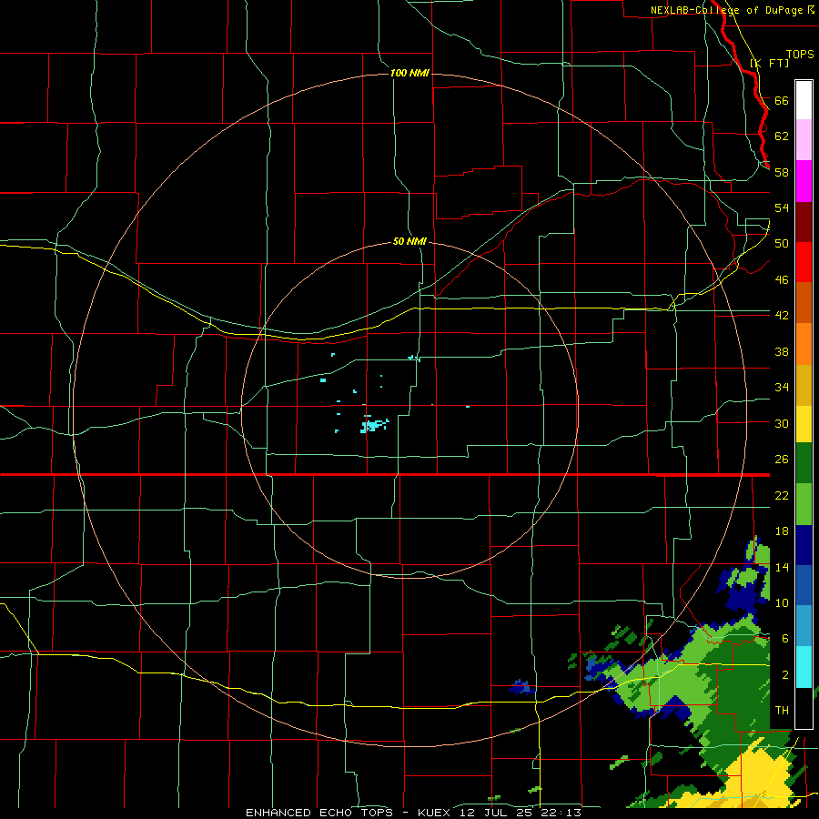The height and width of the screenshot is (819, 819).
Task: Click the 30 legend value
Action: point(782,423)
